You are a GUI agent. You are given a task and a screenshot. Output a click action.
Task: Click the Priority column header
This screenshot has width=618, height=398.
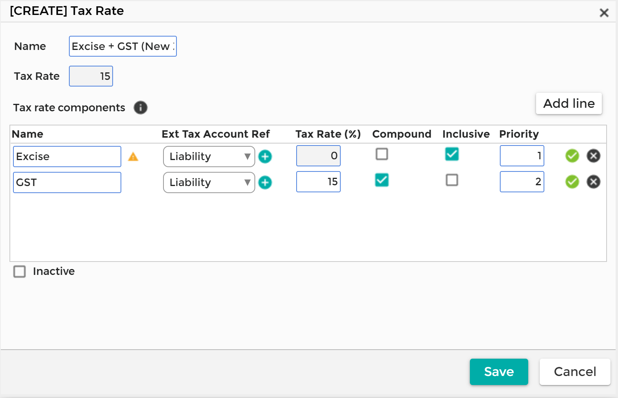(519, 134)
